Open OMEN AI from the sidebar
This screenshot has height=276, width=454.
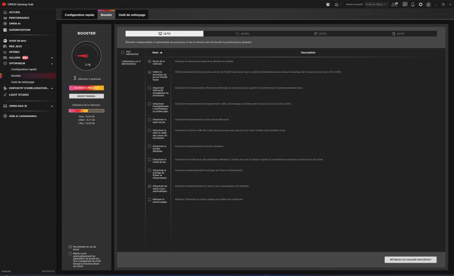click(x=15, y=23)
